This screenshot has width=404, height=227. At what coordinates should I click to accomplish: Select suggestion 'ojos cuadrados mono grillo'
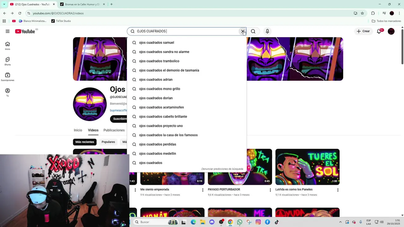pyautogui.click(x=187, y=89)
